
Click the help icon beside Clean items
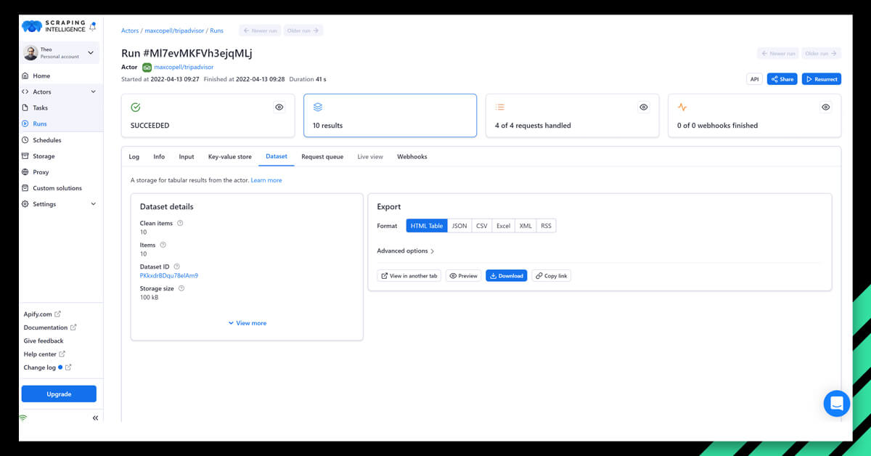click(x=180, y=223)
